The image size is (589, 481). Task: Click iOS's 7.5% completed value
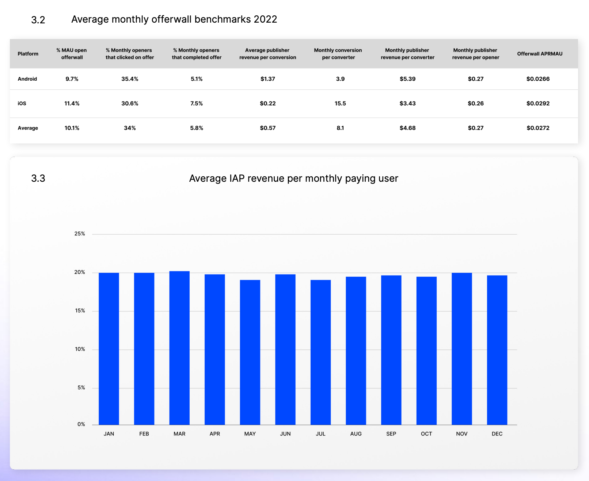click(x=197, y=103)
